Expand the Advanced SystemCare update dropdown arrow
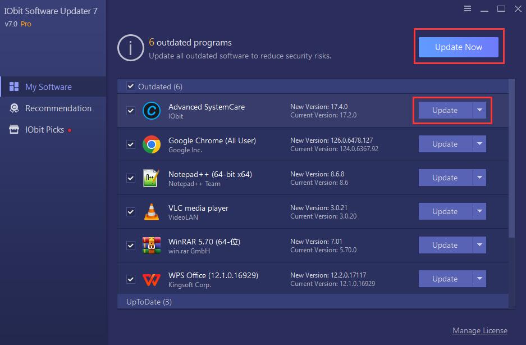Image resolution: width=526 pixels, height=345 pixels. [479, 110]
